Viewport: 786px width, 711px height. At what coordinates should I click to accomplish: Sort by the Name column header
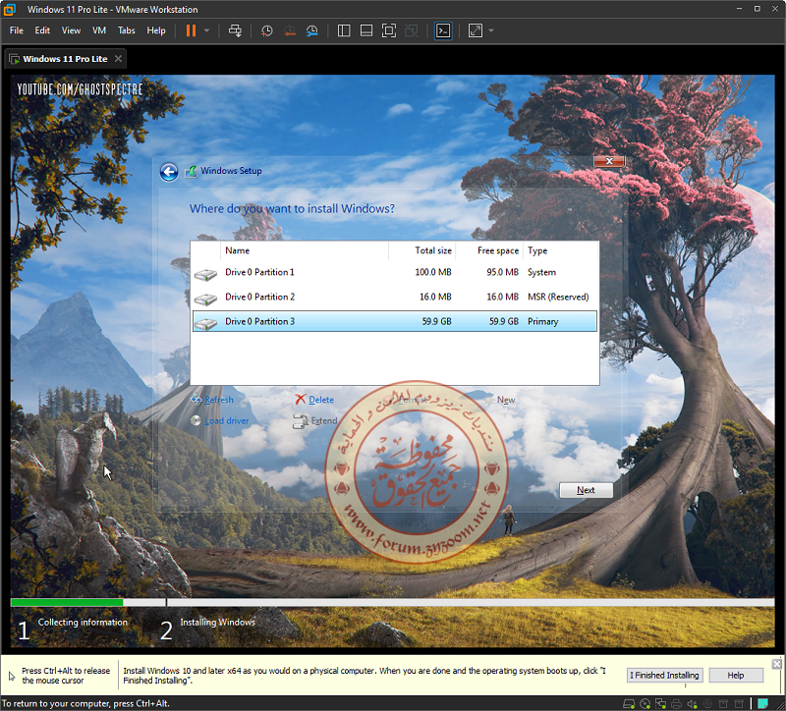tap(305, 250)
